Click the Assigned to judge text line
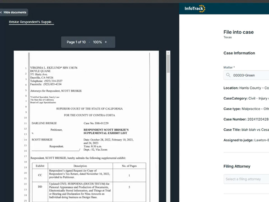 pos(246,140)
